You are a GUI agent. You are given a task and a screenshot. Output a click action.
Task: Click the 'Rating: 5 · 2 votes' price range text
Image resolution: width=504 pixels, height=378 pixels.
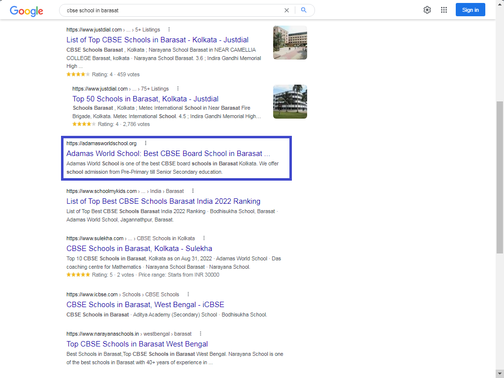(x=156, y=275)
